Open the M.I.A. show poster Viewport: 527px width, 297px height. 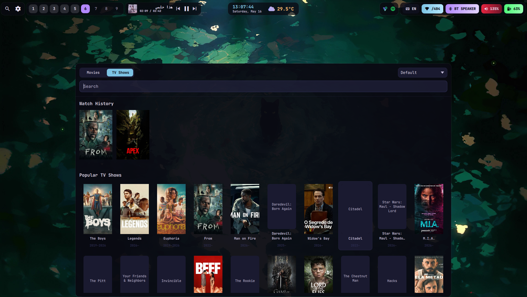coord(429,209)
